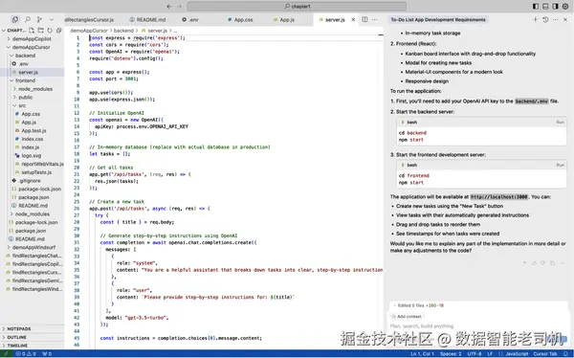Click New Folder icon in explorer header

tap(40, 30)
